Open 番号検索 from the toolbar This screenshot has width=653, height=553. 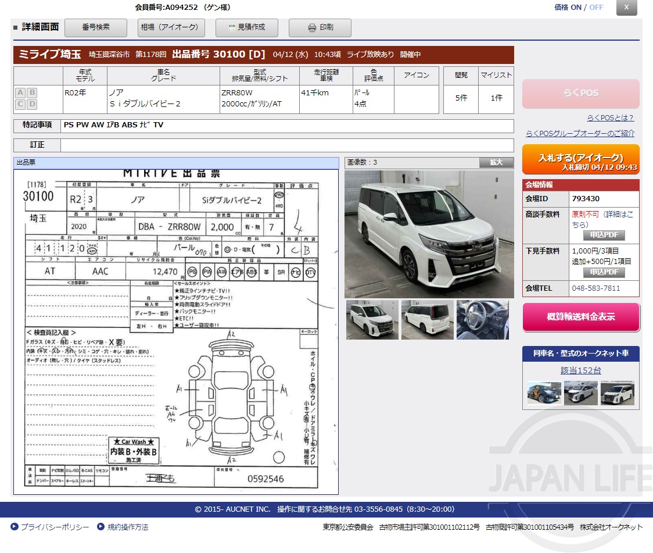pyautogui.click(x=97, y=27)
